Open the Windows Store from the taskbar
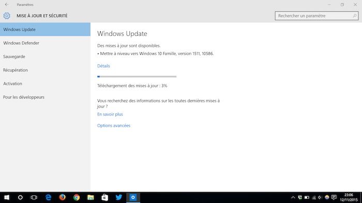Viewport: 362px width, 203px height. point(104,197)
